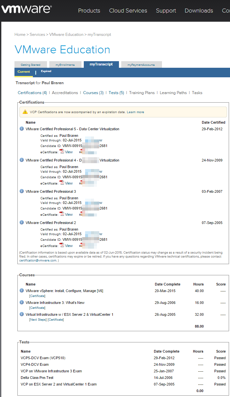View eCertificate for VCP 3
Screen dimensions: 230x397
click(x=69, y=214)
